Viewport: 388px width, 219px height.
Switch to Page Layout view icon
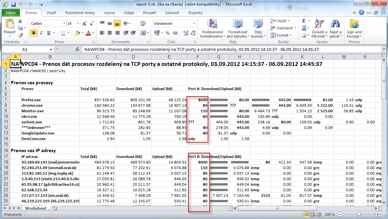pyautogui.click(x=313, y=214)
